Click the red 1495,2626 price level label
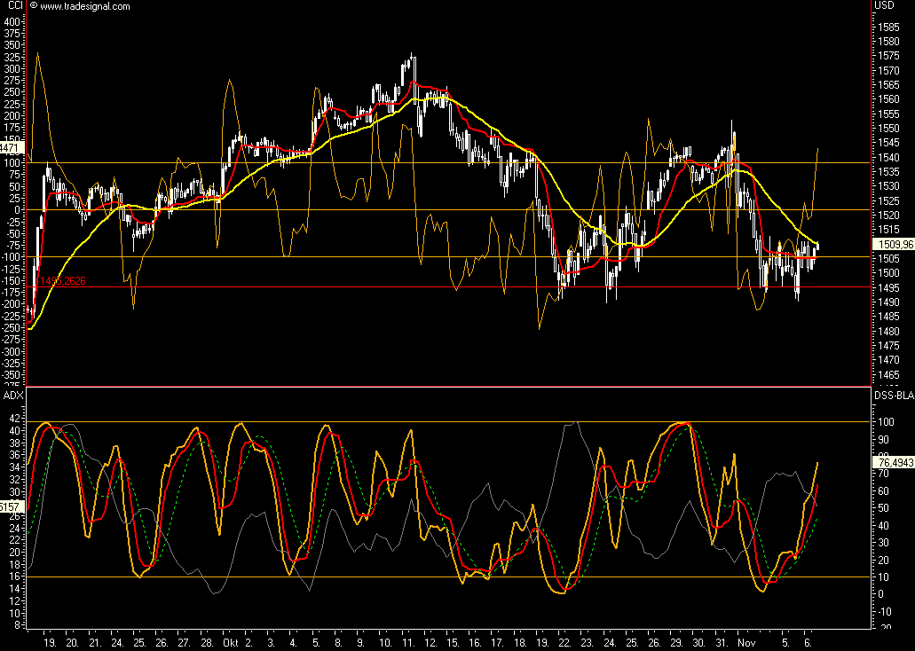 61,281
